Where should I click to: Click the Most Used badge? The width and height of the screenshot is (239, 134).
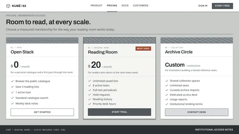(143, 49)
